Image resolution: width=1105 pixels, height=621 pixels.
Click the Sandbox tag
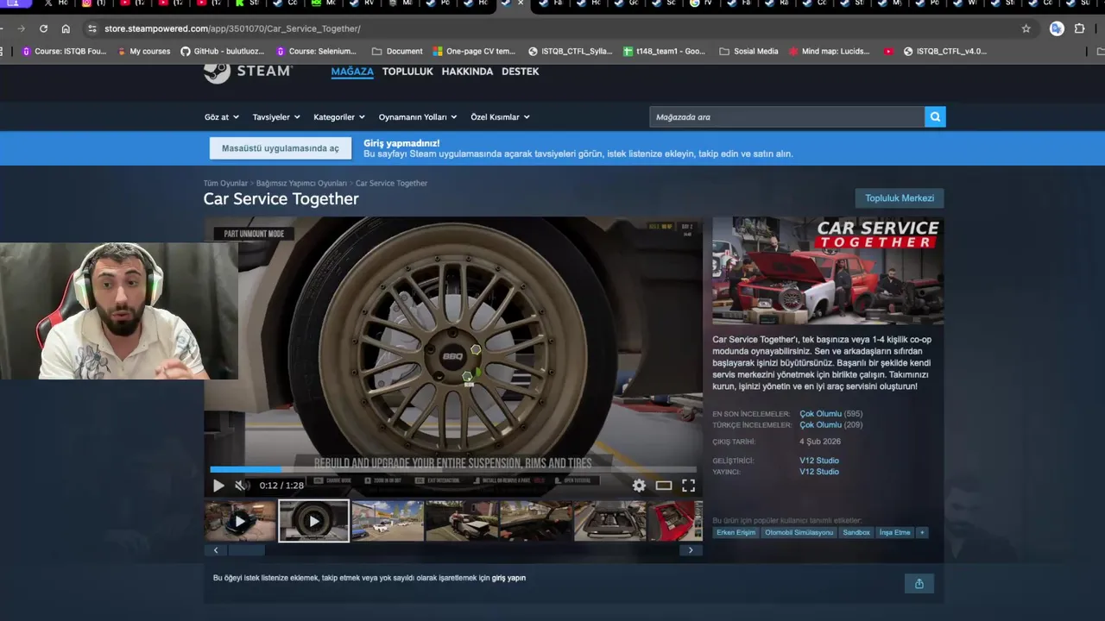point(856,532)
